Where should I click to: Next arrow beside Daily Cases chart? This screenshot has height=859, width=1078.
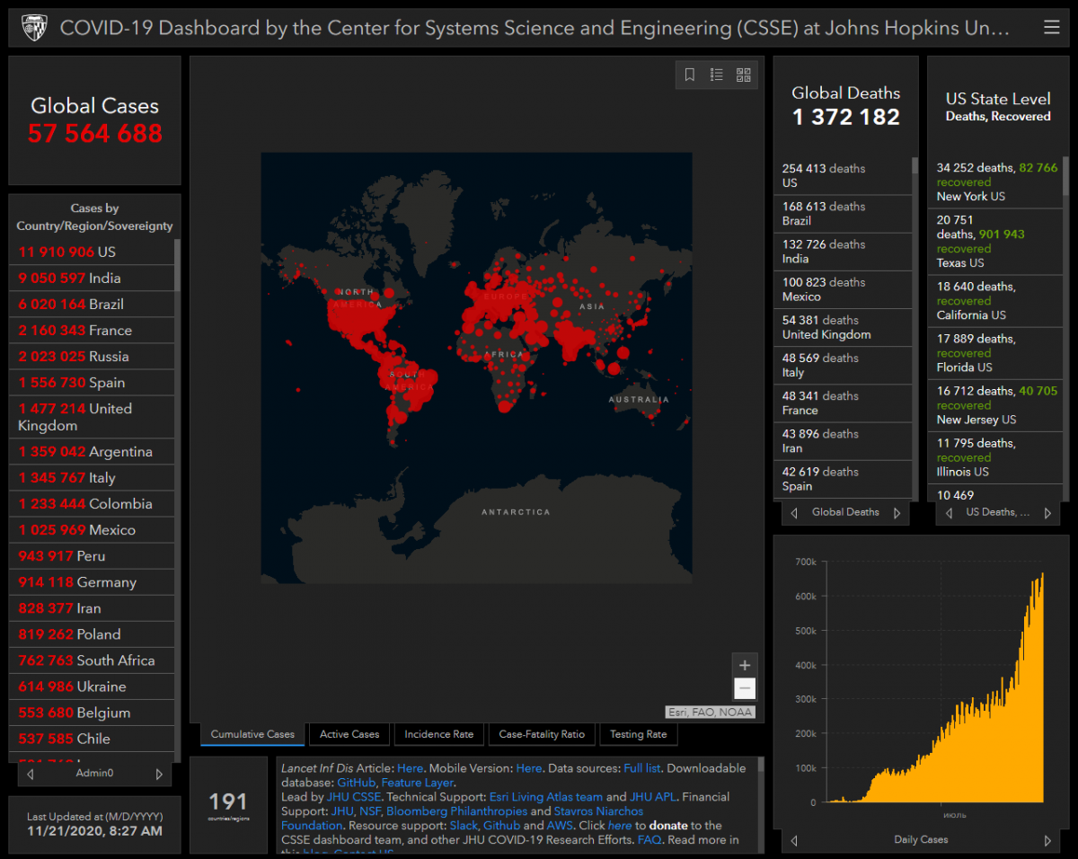(1047, 841)
